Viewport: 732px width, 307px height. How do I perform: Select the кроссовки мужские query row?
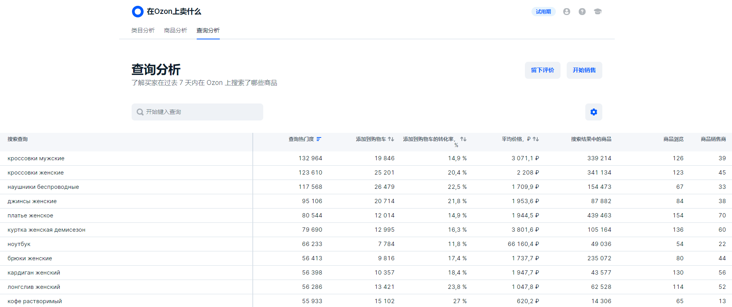tap(36, 158)
